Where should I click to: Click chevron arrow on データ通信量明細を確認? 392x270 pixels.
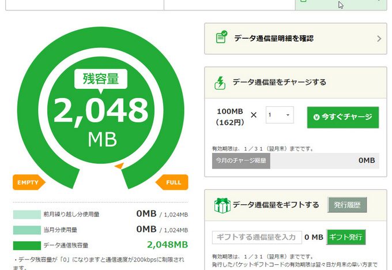coord(379,39)
